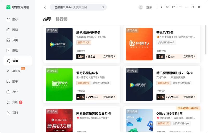Image resolution: width=208 pixels, height=133 pixels.
Task: Click the 5.3折 discount badge
Action: click(x=161, y=97)
